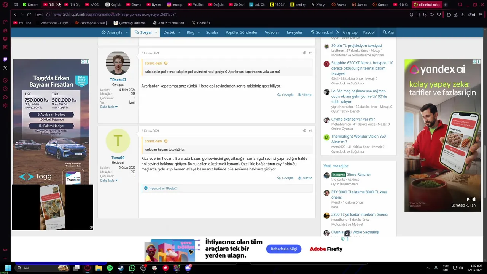The image size is (487, 274).
Task: Click the Kaydol register link
Action: click(369, 32)
